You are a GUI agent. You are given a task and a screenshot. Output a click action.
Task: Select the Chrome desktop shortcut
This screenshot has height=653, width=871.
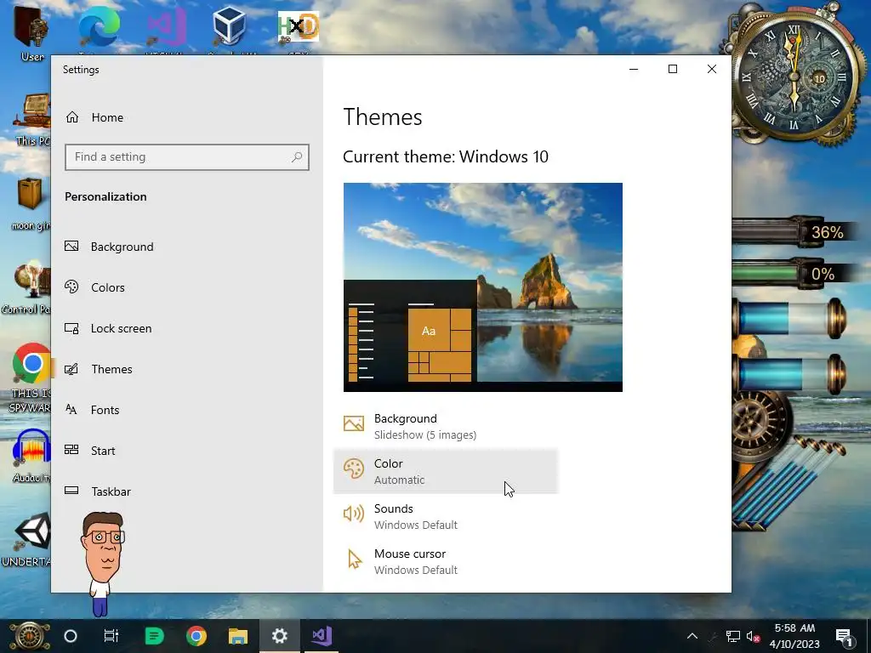point(31,378)
